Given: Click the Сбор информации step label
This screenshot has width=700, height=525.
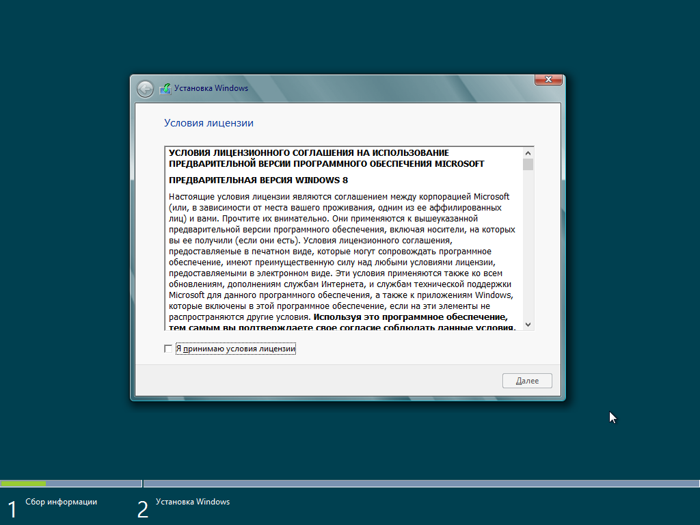Looking at the screenshot, I should point(61,502).
